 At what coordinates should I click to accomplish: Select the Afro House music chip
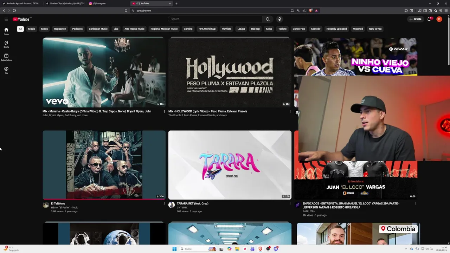tap(134, 29)
